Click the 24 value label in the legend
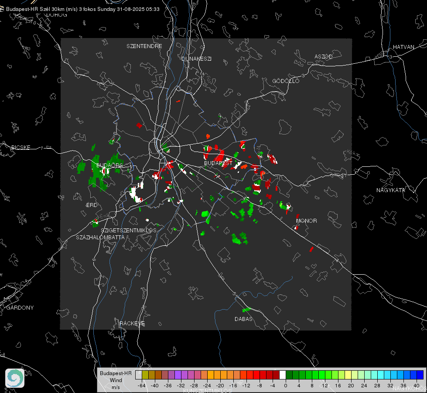Image resolution: width=427 pixels, height=393 pixels. pyautogui.click(x=364, y=386)
